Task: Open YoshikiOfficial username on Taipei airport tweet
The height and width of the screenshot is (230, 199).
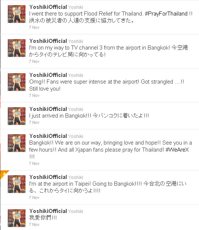Action: (x=48, y=177)
